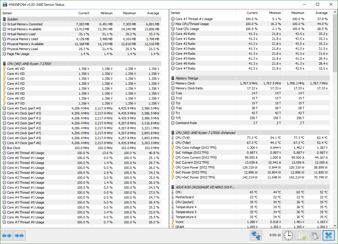Click the left pane Minimum column header
Viewport: 338px width, 244px height.
(x=103, y=13)
